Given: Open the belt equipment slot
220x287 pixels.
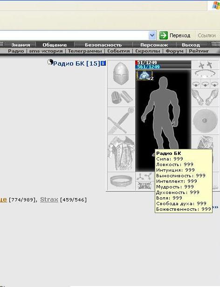Looking at the screenshot, I should point(121,181).
